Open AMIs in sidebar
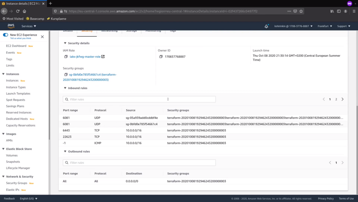The width and height of the screenshot is (358, 202). point(9,140)
